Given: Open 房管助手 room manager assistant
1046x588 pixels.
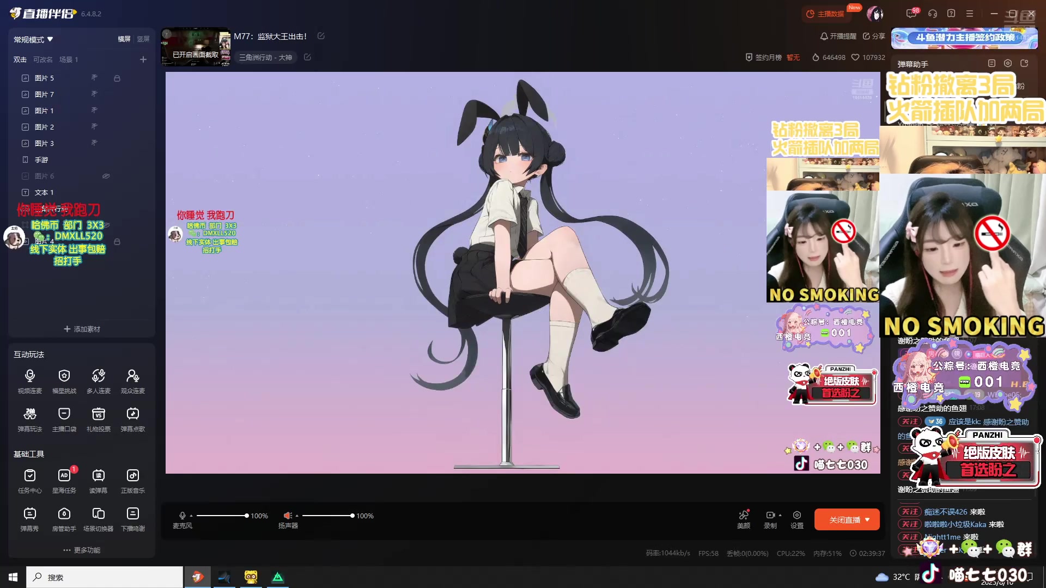Looking at the screenshot, I should tap(64, 519).
